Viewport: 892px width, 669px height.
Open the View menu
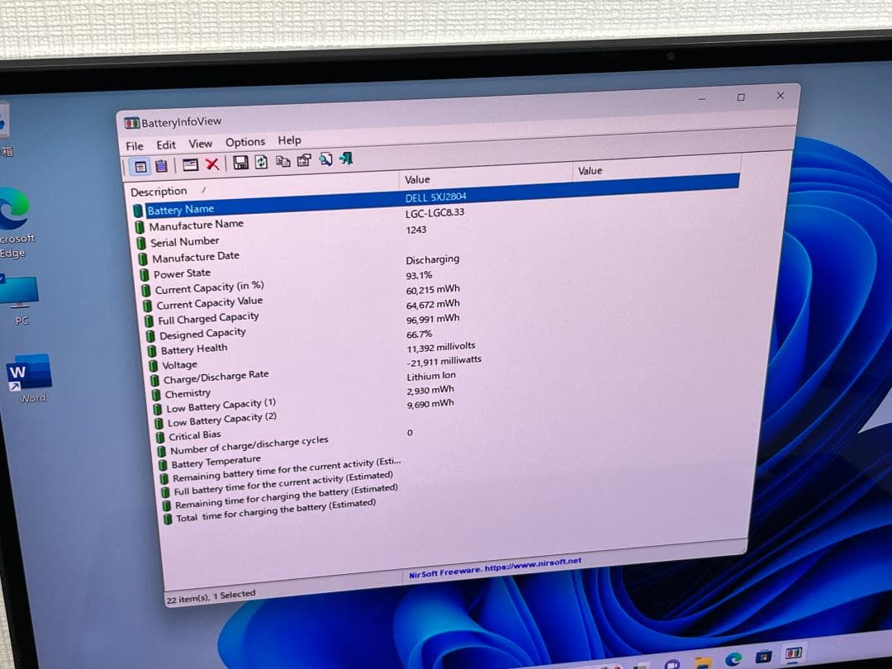tap(200, 144)
